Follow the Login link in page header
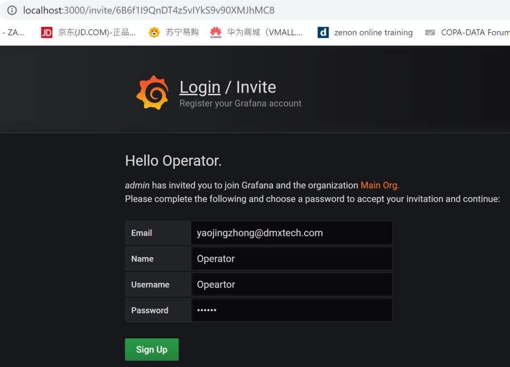This screenshot has width=510, height=367. (x=200, y=87)
